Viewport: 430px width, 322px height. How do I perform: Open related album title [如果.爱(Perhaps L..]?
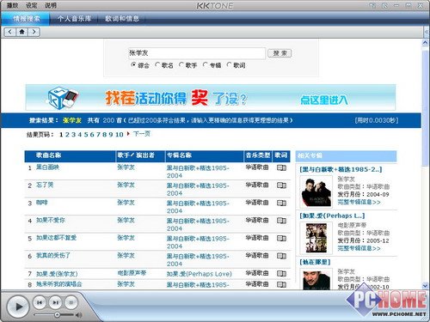[332, 216]
